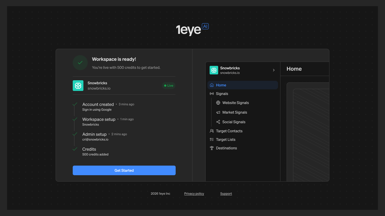
Task: Click the large green checkmark success icon
Action: pos(80,63)
